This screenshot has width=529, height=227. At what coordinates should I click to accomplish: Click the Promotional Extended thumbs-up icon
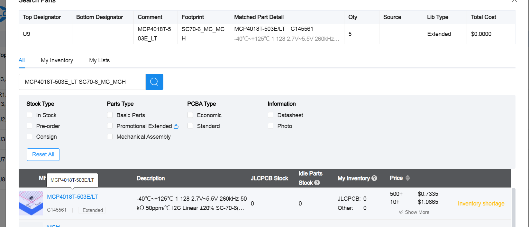point(176,127)
